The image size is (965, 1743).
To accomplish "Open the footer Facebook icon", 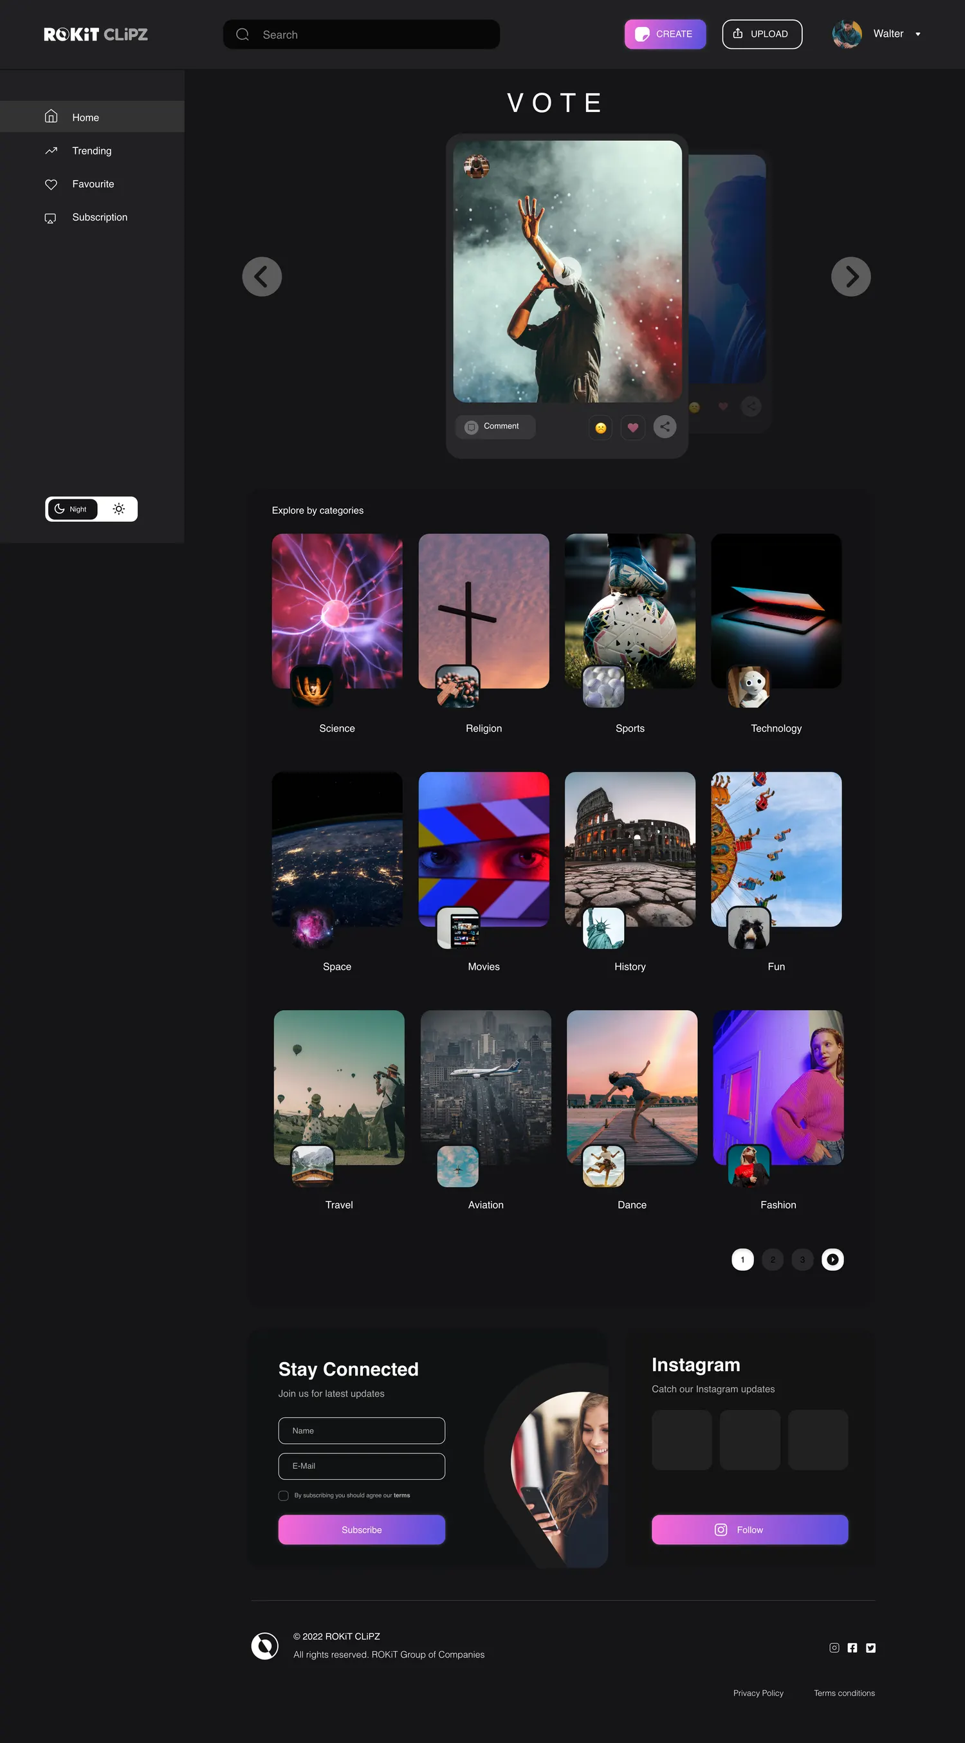I will point(852,1648).
